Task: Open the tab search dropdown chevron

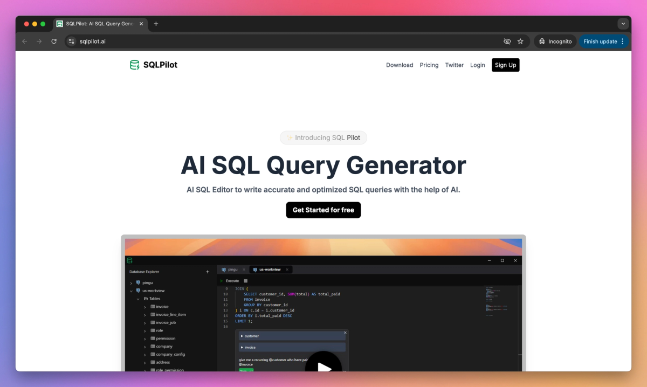Action: (623, 24)
